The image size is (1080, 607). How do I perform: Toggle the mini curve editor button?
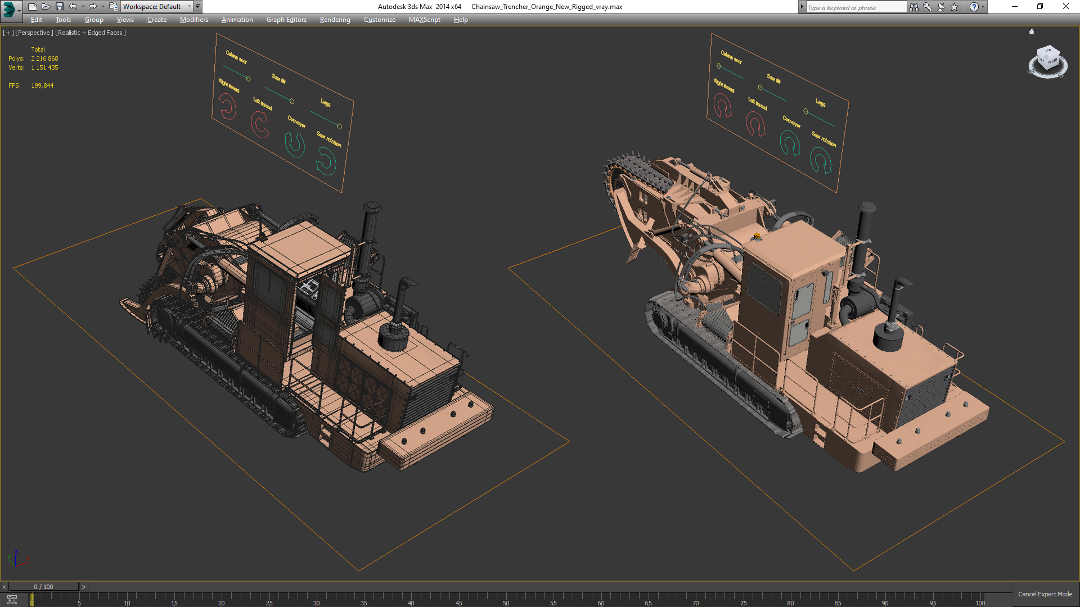tap(12, 600)
